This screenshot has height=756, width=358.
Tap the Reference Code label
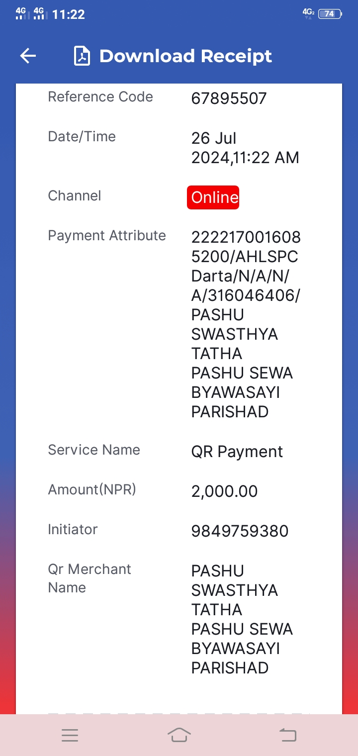(100, 96)
